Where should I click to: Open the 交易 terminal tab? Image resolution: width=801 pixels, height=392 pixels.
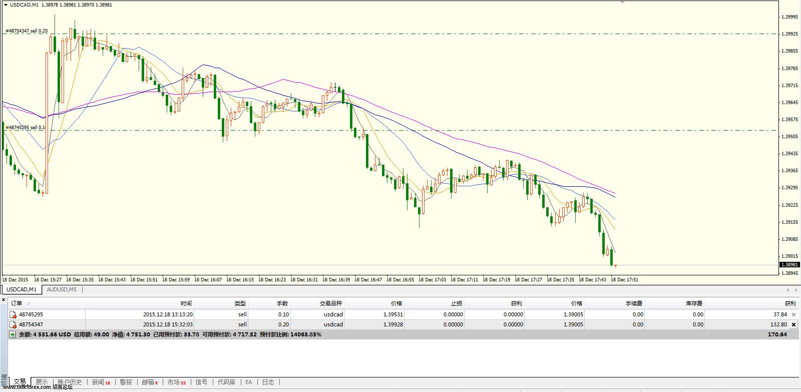click(x=20, y=382)
